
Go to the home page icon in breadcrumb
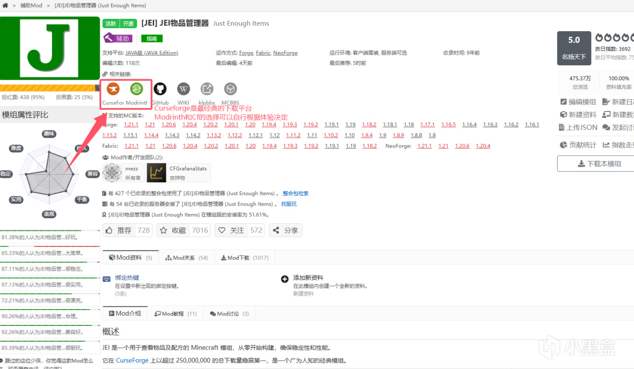pos(5,5)
